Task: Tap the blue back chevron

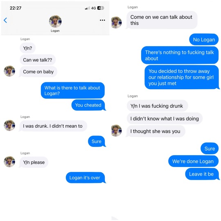Action: click(5, 20)
